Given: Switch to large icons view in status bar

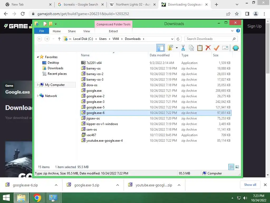Looking at the screenshot, I should pos(237,167).
